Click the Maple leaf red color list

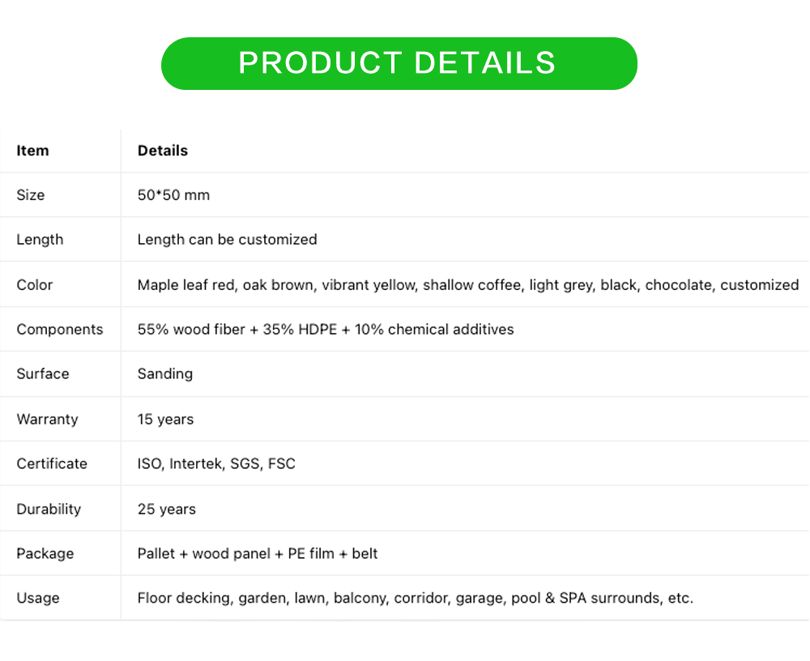(467, 285)
